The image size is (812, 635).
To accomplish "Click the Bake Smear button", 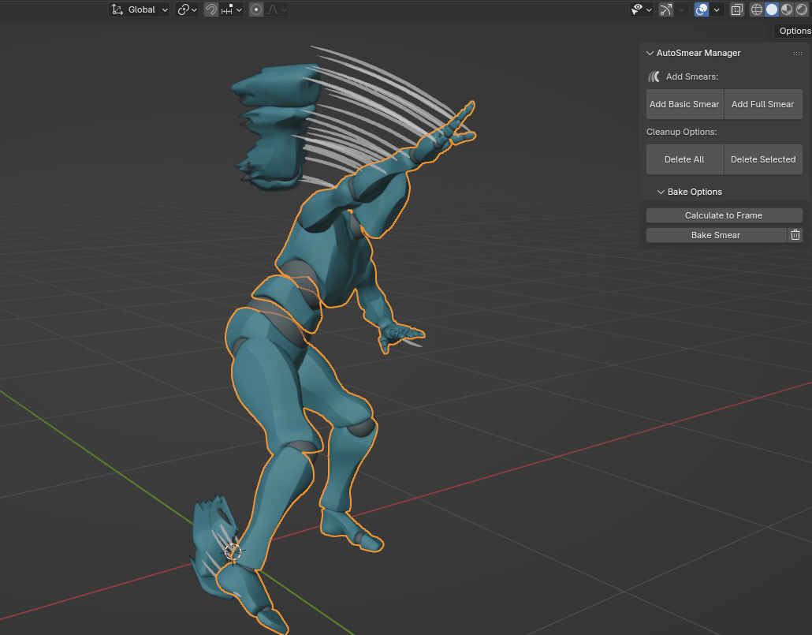I will [x=716, y=235].
